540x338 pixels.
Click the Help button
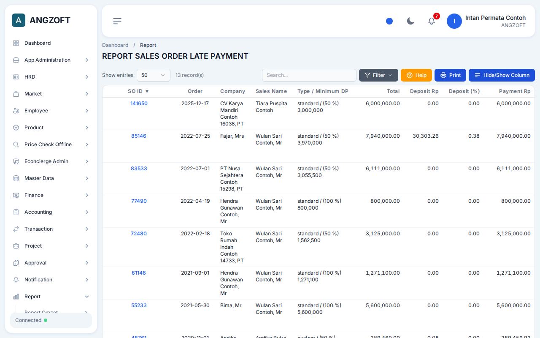[416, 75]
